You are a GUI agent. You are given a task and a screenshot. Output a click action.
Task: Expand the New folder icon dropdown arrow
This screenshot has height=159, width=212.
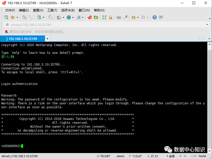pyautogui.click(x=138, y=17)
